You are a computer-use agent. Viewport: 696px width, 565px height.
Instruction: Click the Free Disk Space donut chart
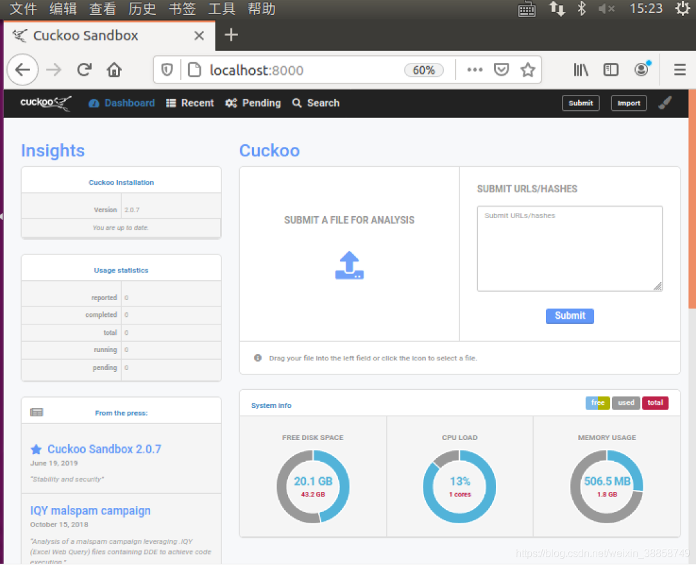pyautogui.click(x=313, y=487)
